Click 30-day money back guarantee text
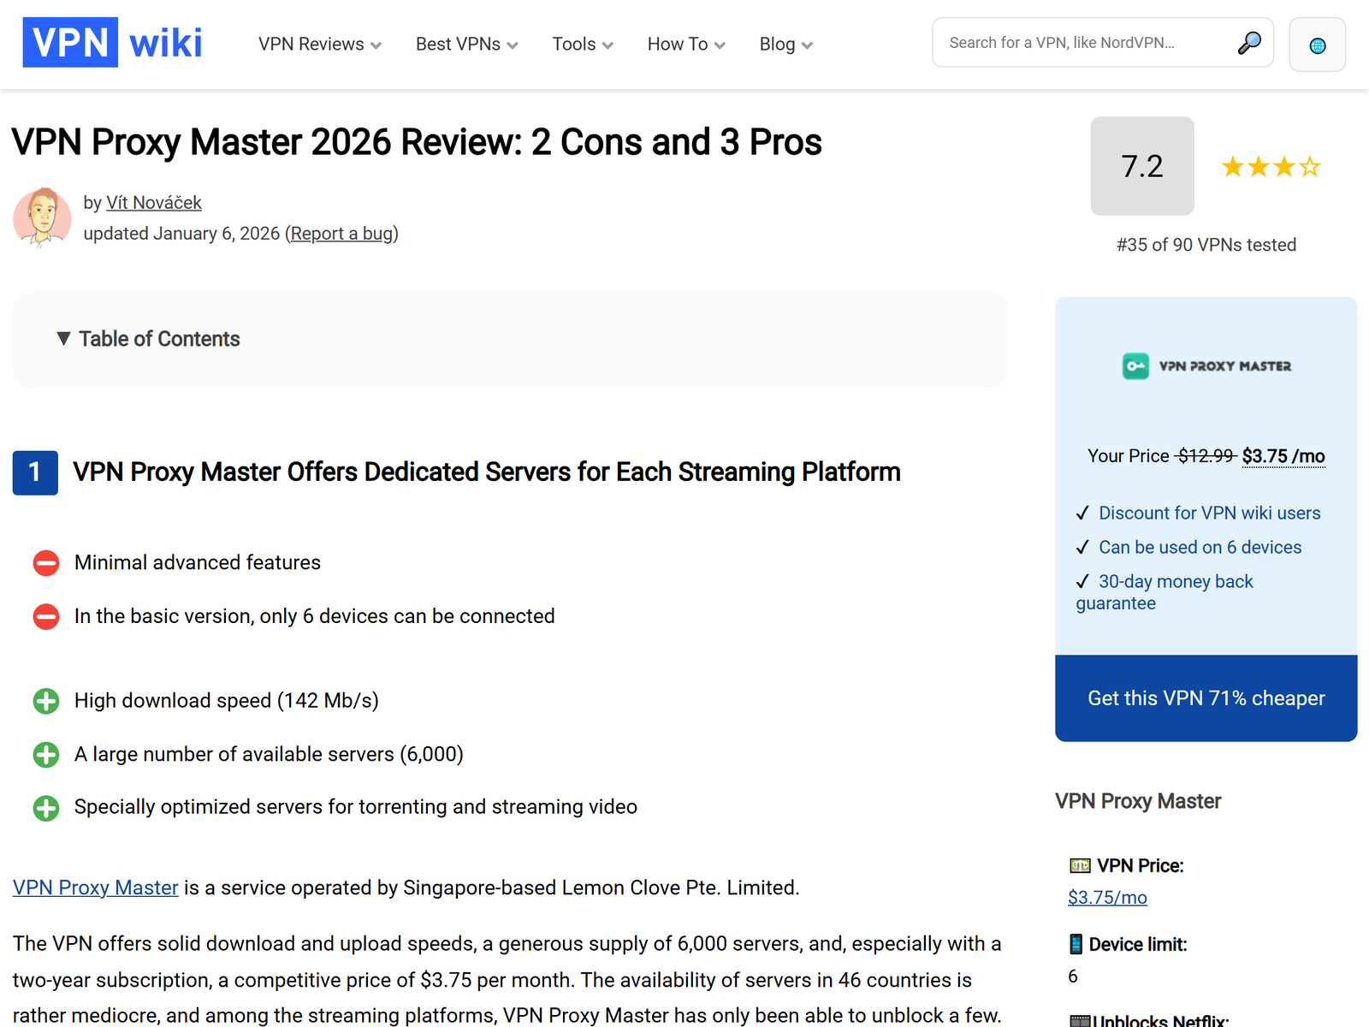 [x=1165, y=592]
